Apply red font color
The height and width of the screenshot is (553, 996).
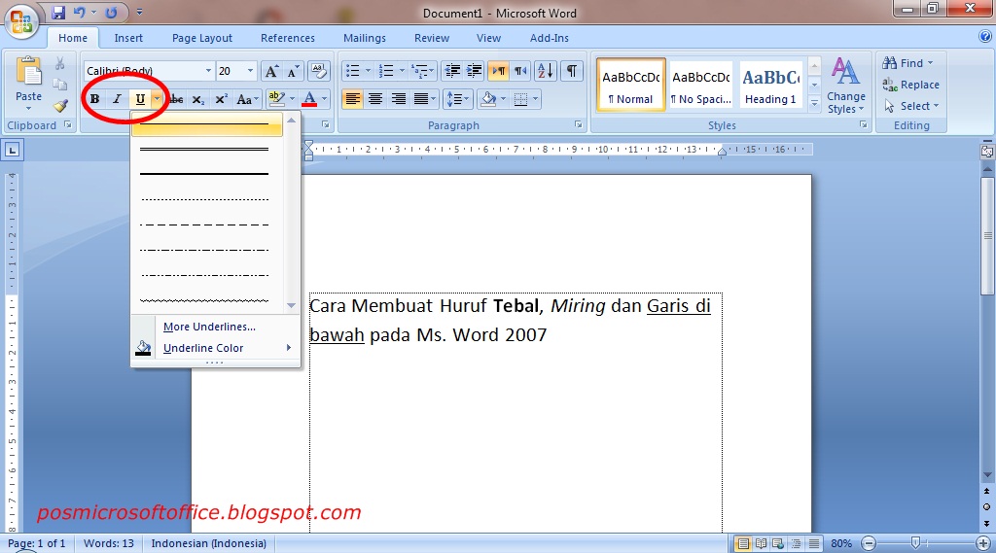click(309, 99)
